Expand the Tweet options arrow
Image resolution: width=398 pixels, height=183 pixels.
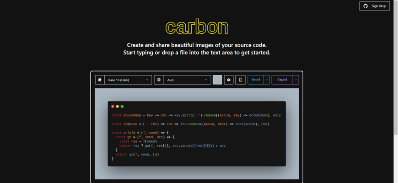[267, 80]
